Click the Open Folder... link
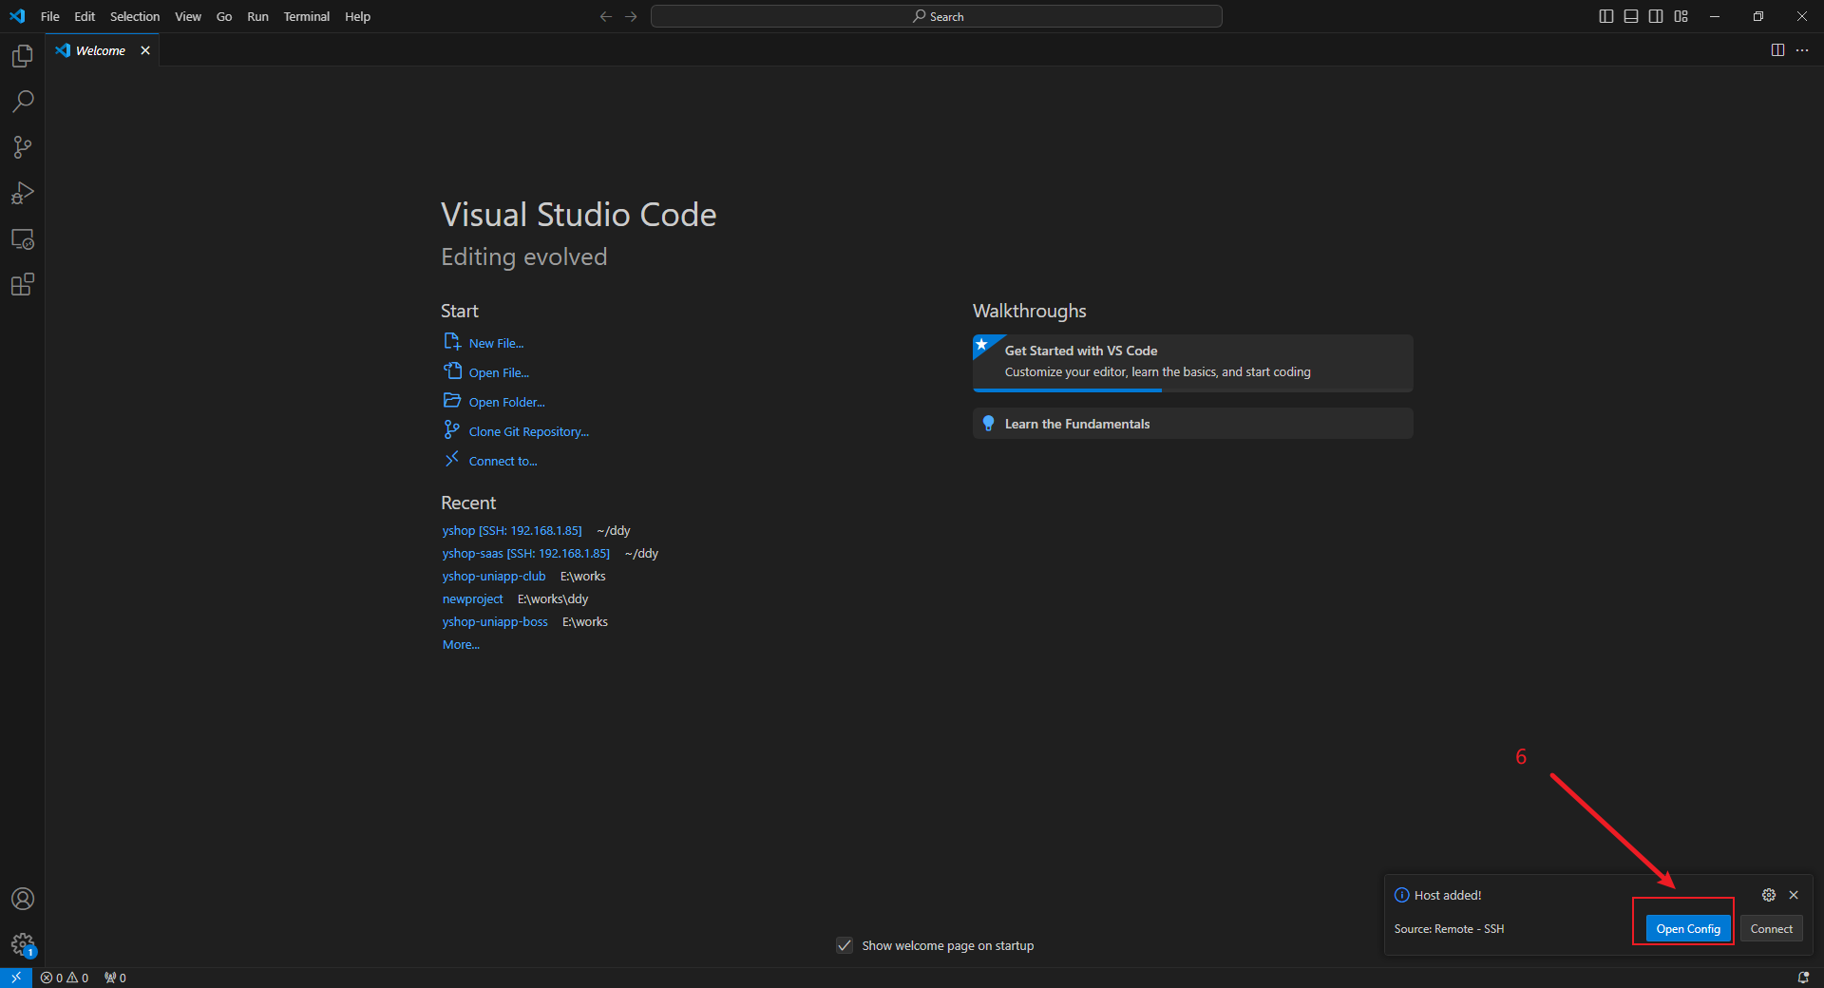This screenshot has width=1824, height=988. click(506, 403)
